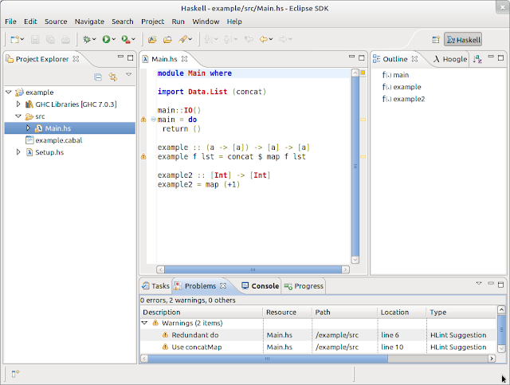510x385 pixels.
Task: Select the Haskell perspective button
Action: coord(463,40)
